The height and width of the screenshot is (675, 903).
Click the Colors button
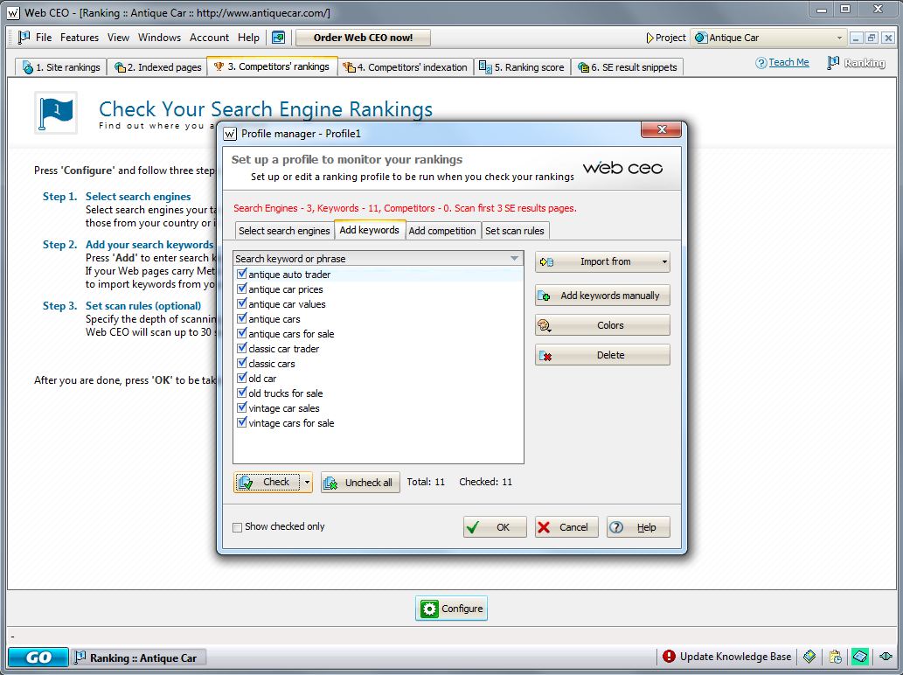[602, 325]
